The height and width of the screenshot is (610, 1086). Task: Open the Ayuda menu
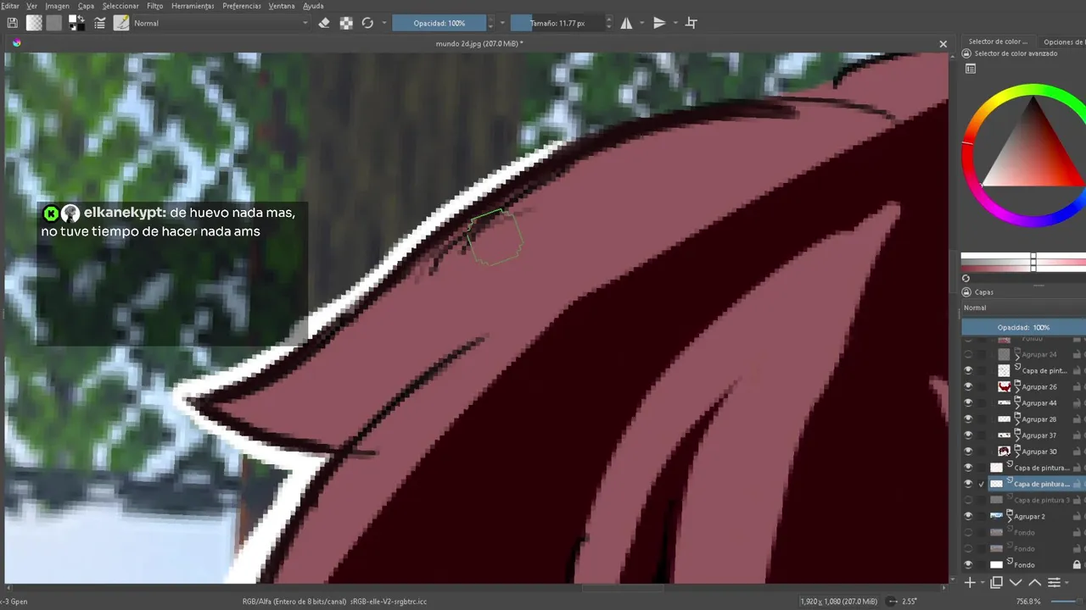(x=313, y=6)
